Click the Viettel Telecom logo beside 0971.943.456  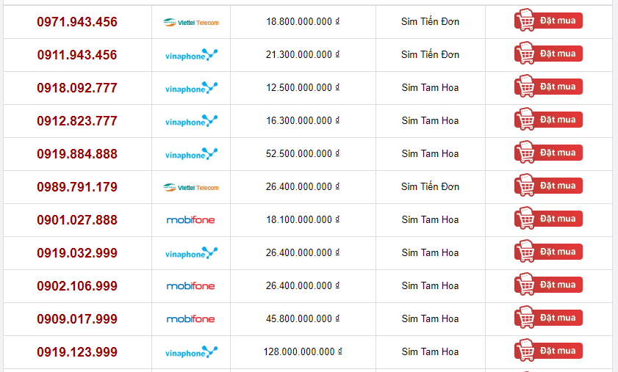click(x=191, y=23)
